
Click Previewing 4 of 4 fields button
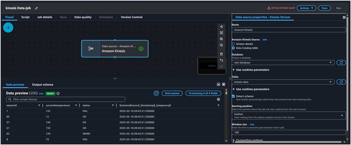pos(203,93)
